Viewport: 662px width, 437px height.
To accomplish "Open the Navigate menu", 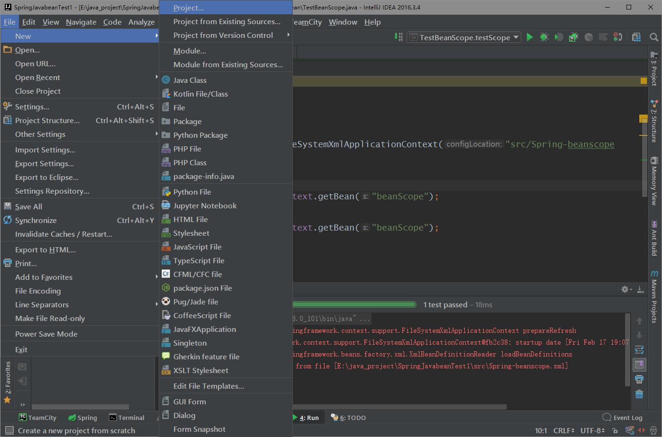I will click(x=81, y=22).
